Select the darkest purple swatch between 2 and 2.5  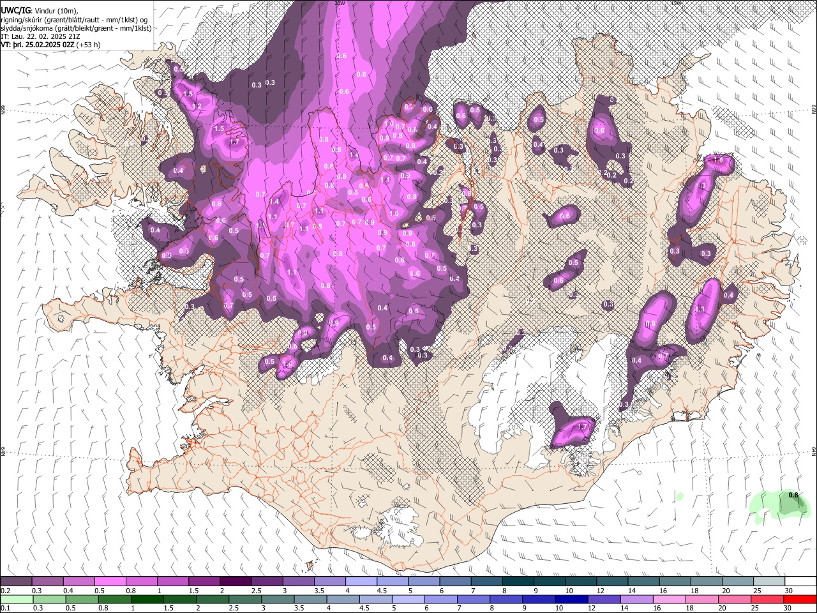[236, 582]
